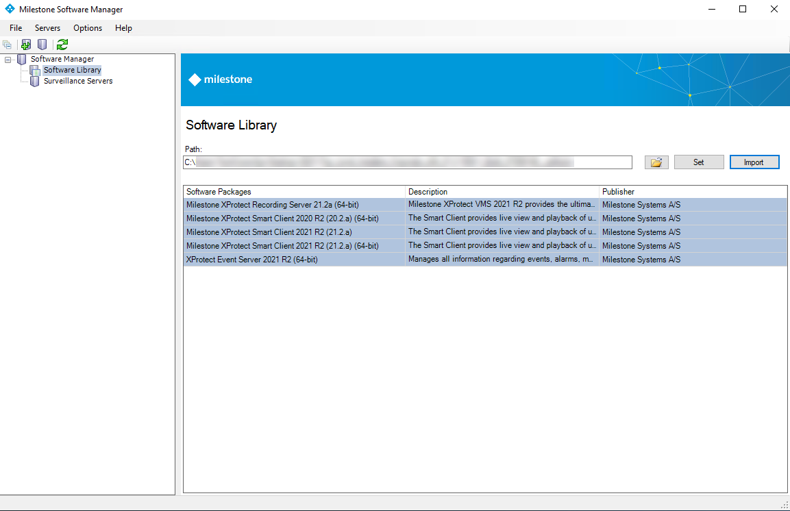The width and height of the screenshot is (790, 511).
Task: Click the Surveillance Servers shield icon
Action: coord(35,81)
